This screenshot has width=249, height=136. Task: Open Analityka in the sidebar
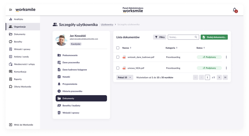23,19
